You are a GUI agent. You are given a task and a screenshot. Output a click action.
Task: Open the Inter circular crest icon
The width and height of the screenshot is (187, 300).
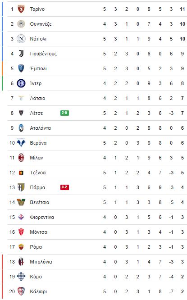pos(21,83)
